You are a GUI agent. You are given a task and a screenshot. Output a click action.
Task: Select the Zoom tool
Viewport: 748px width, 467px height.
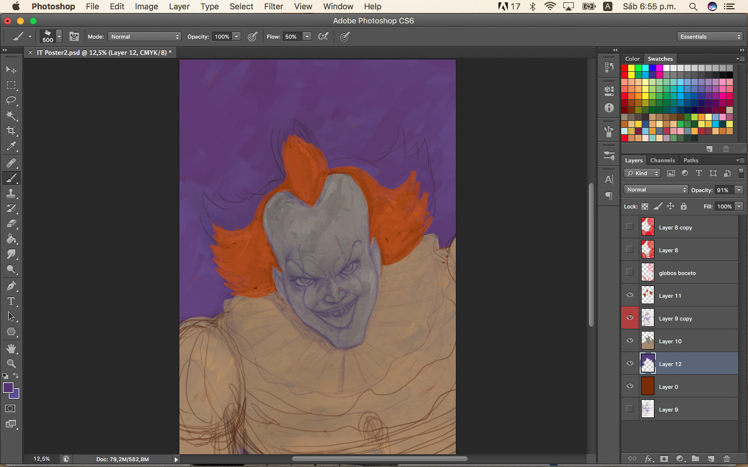(x=11, y=364)
